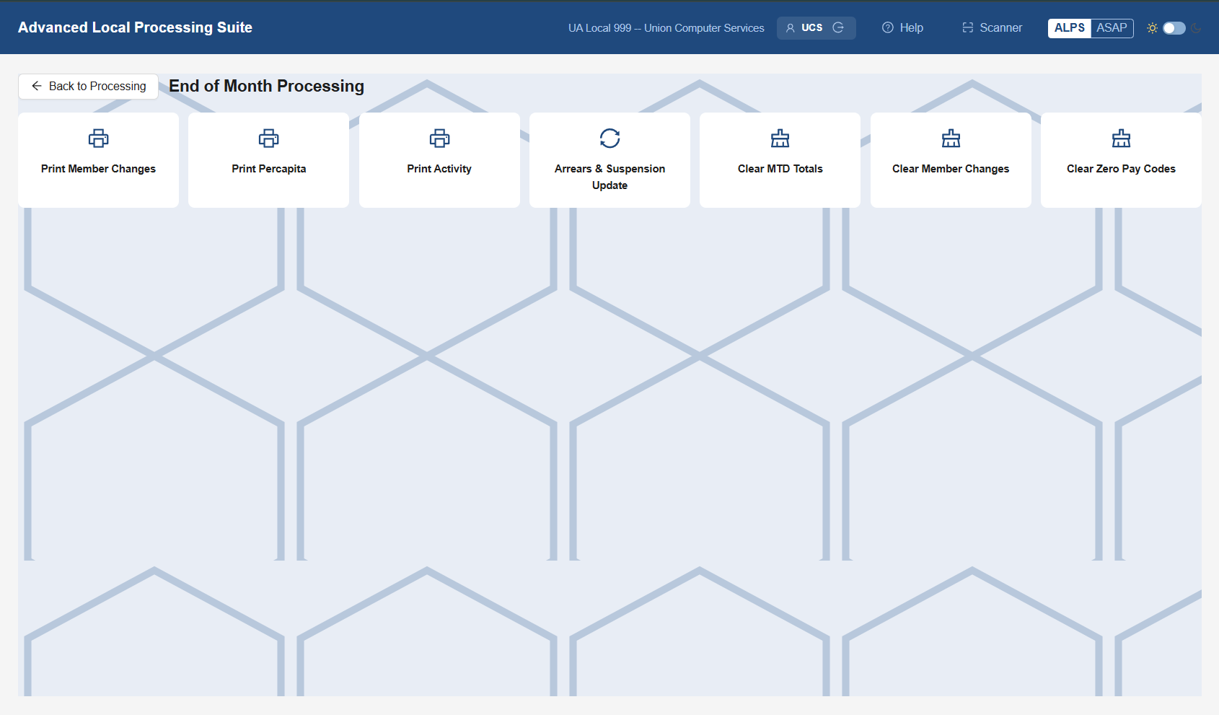Click the broom icon above Clear Zero Pay Codes
Screen dimensions: 1219x715
point(1121,138)
